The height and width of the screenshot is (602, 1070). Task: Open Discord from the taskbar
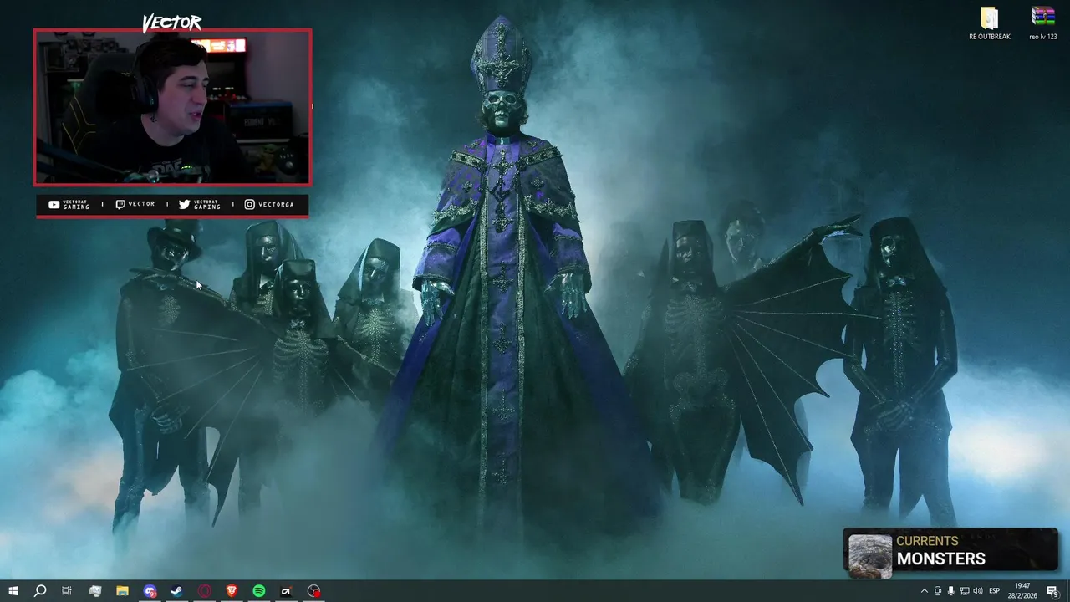(x=150, y=591)
